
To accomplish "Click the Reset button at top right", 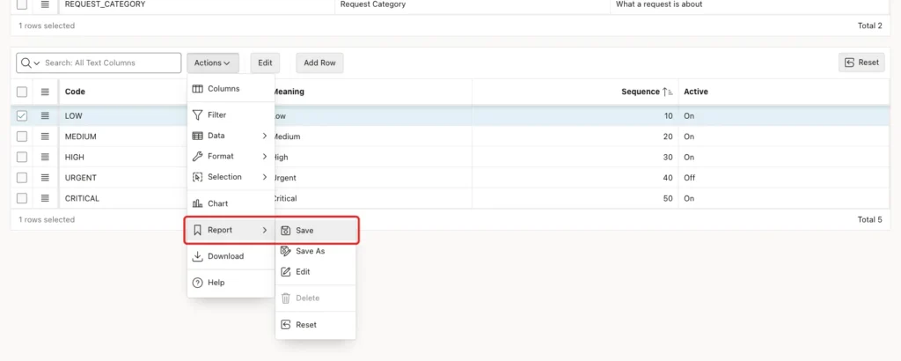I will 861,63.
